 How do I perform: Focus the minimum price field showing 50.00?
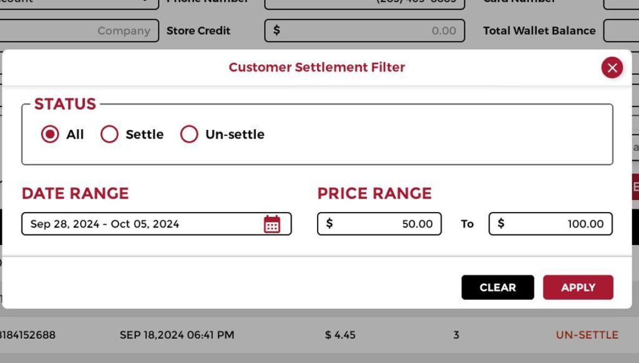click(x=387, y=224)
